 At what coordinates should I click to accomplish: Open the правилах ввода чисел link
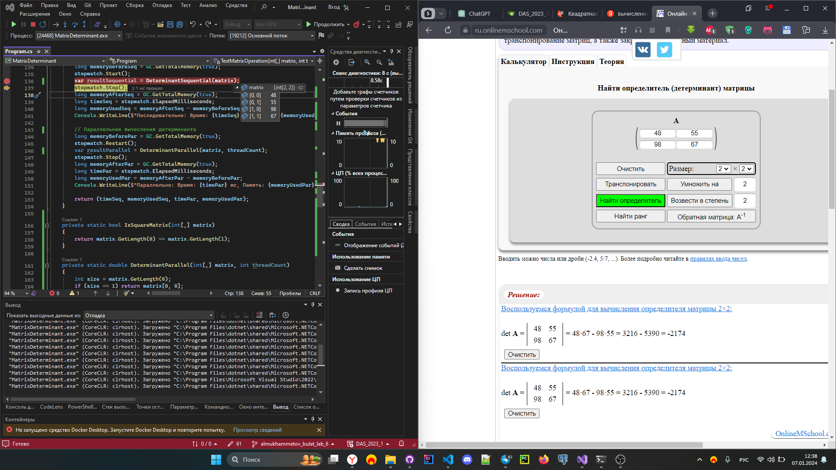tap(718, 259)
